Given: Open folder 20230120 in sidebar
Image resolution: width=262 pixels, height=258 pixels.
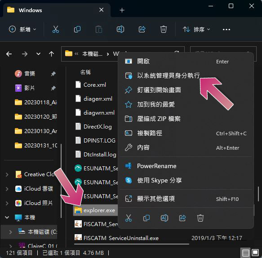Looking at the screenshot, I should coord(36,116).
